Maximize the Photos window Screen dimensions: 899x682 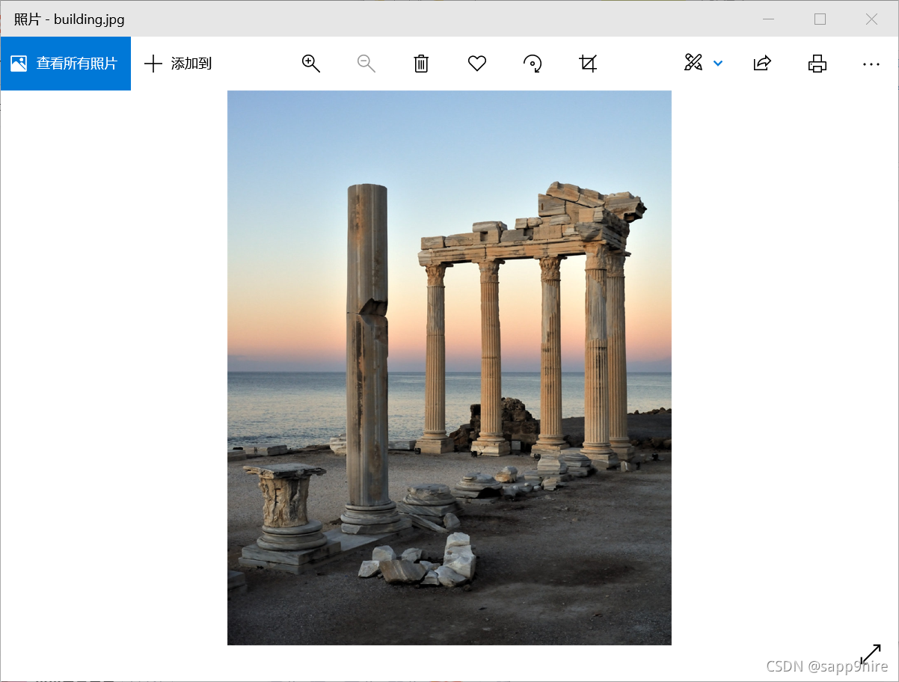820,19
